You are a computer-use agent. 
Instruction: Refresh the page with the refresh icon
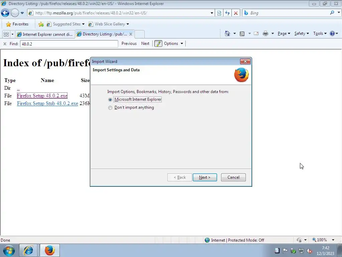(x=227, y=13)
